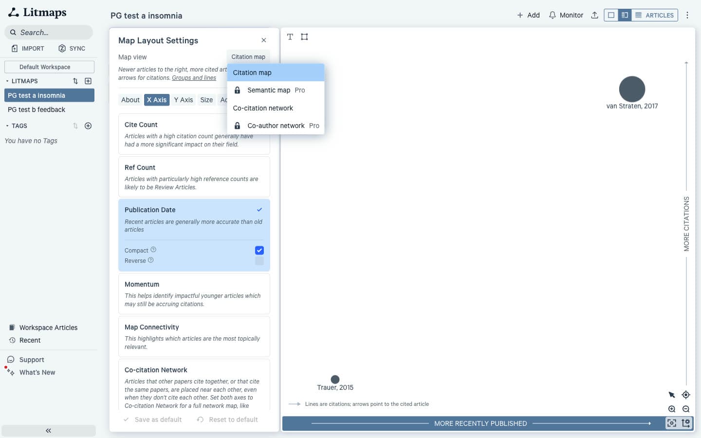This screenshot has height=438, width=701.
Task: Select the Cite Count option card
Action: [194, 134]
